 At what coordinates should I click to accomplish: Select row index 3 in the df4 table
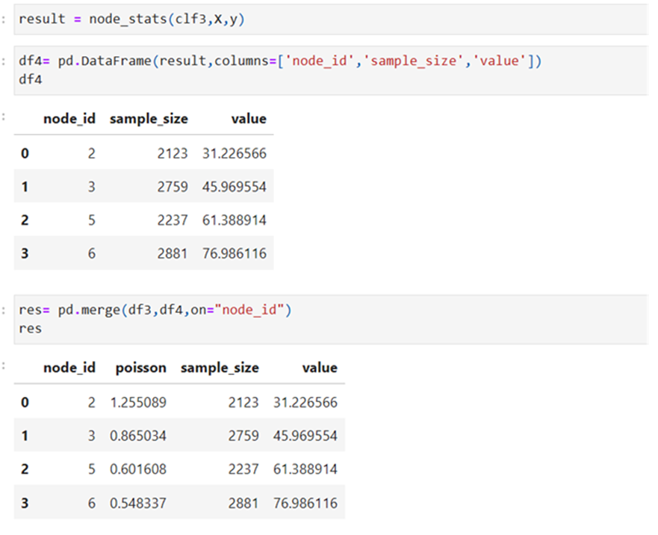(25, 254)
